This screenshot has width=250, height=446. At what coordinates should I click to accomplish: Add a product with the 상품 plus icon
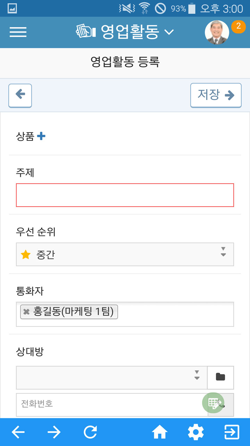click(41, 136)
